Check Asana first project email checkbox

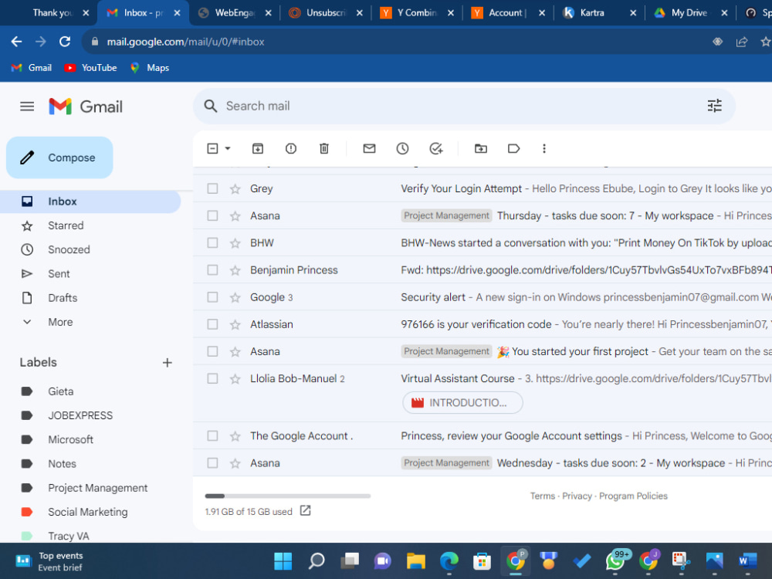(x=213, y=351)
